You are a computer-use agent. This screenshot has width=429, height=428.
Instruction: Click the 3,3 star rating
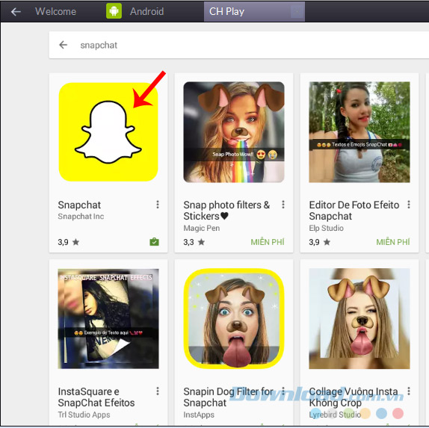194,242
